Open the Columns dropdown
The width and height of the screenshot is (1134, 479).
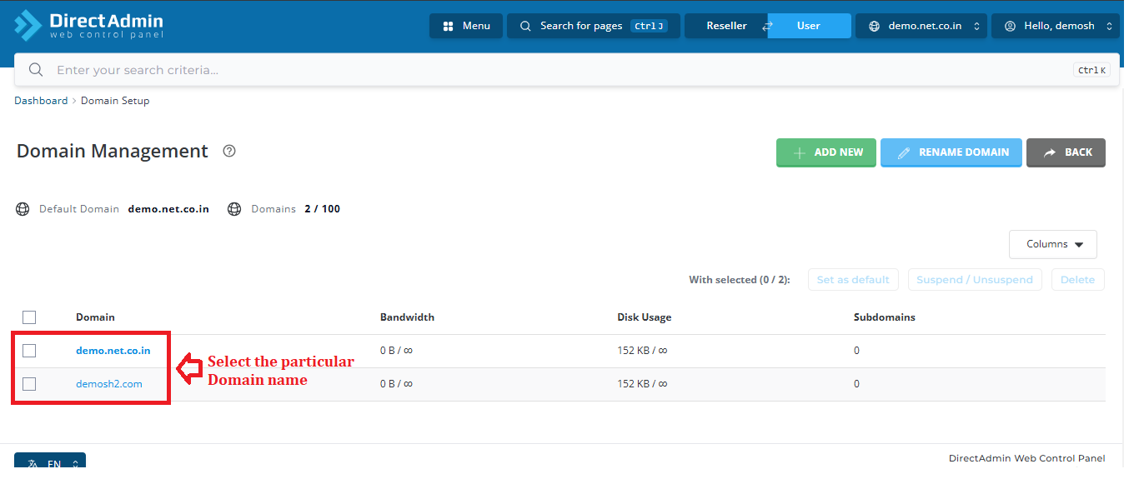(x=1053, y=244)
